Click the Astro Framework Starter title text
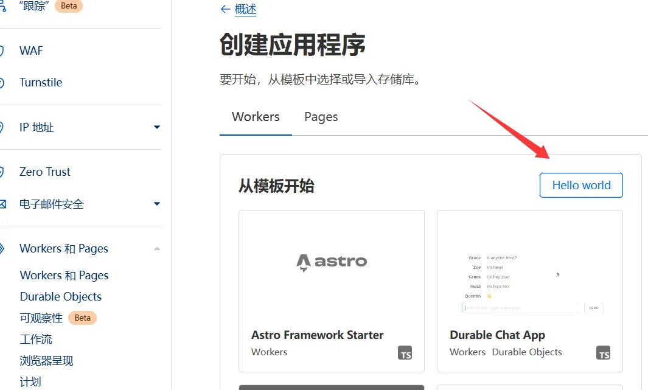This screenshot has height=390, width=648. click(x=318, y=335)
